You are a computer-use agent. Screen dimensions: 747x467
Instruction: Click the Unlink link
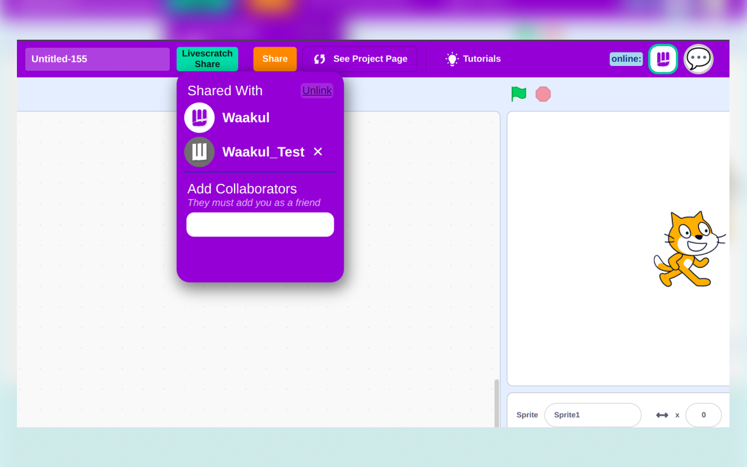[x=317, y=90]
